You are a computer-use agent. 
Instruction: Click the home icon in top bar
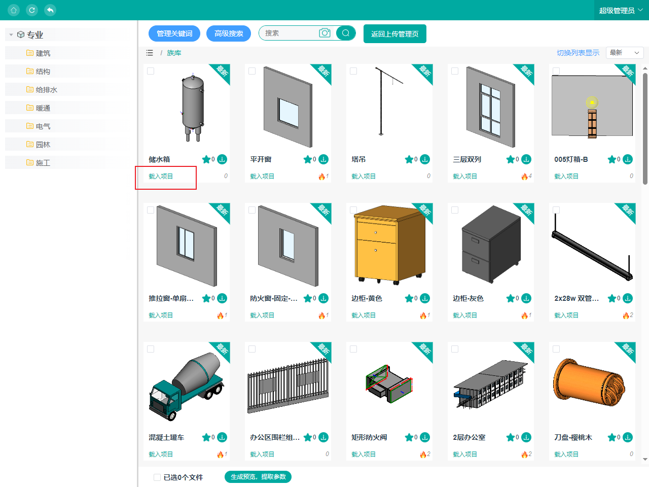point(14,10)
